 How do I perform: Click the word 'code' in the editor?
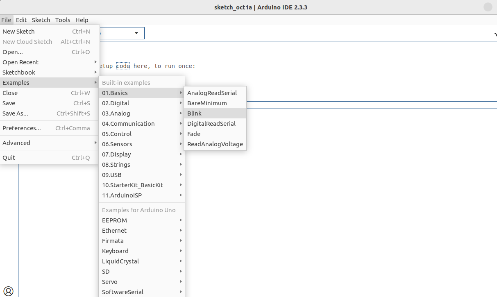pos(123,66)
